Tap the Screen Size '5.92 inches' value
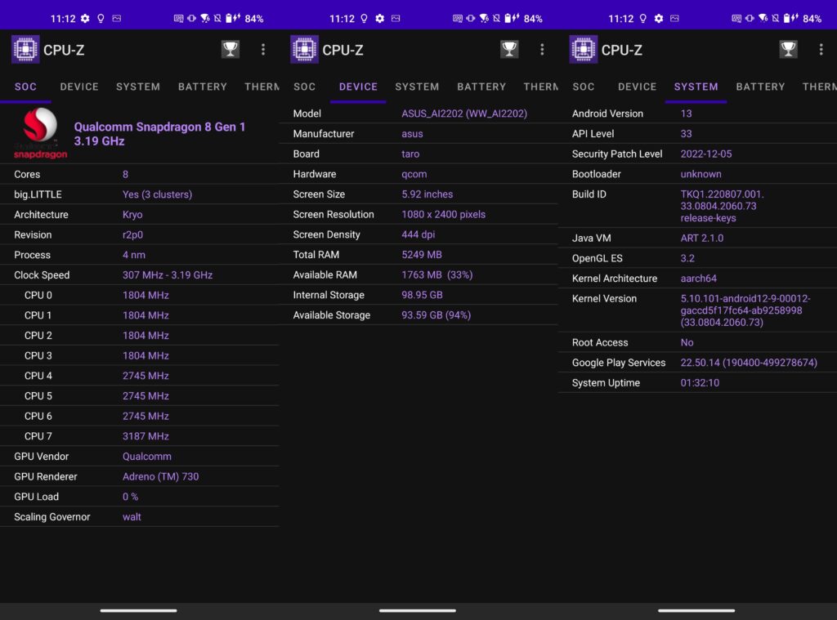This screenshot has width=837, height=620. pos(427,194)
